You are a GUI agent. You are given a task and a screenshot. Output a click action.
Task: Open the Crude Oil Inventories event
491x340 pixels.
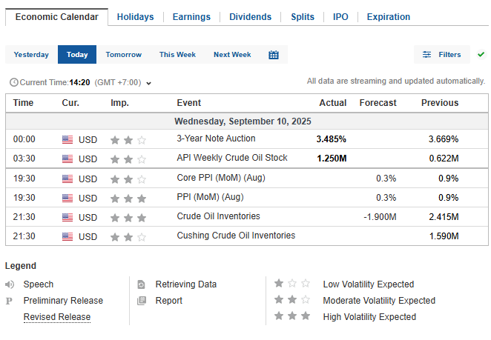tap(218, 217)
